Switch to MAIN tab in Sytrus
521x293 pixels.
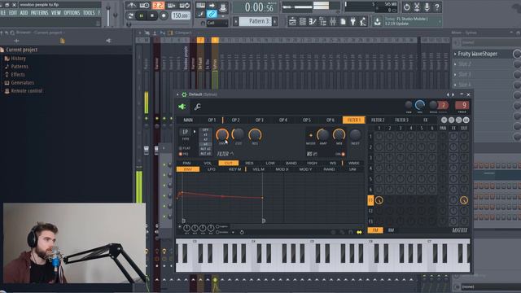pos(188,120)
